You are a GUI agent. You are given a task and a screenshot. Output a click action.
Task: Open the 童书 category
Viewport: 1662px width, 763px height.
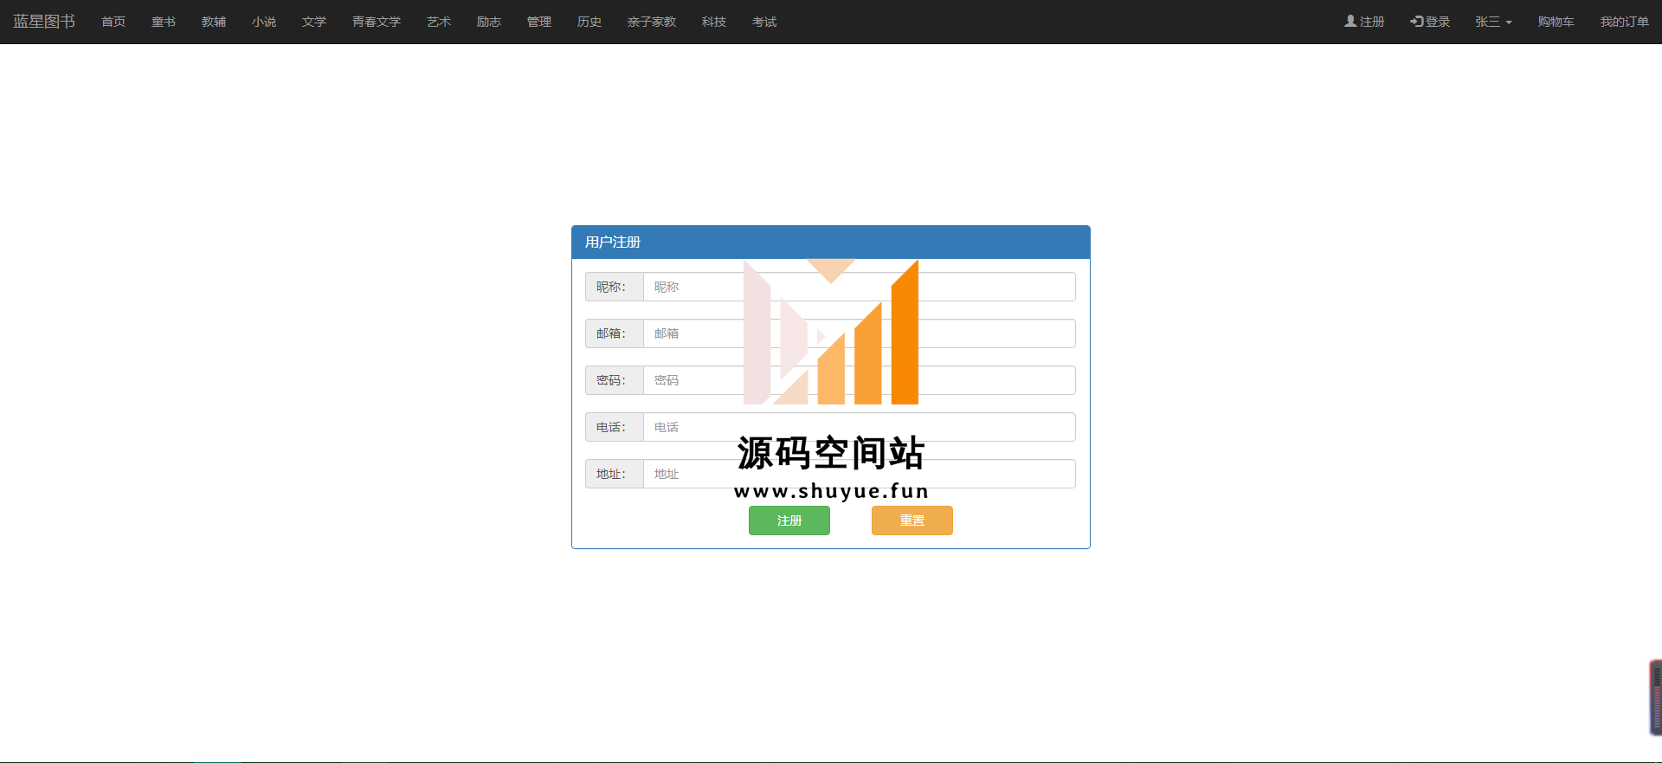pos(164,22)
